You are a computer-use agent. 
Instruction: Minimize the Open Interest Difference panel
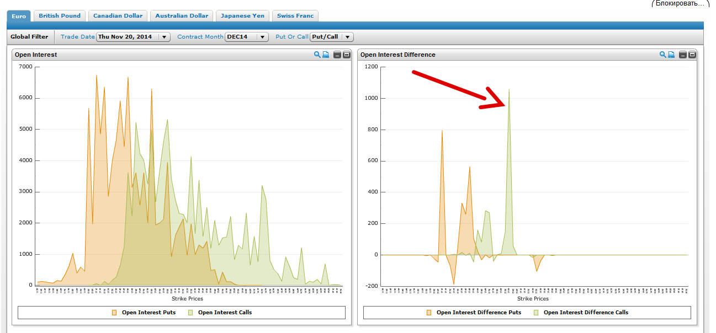[683, 55]
